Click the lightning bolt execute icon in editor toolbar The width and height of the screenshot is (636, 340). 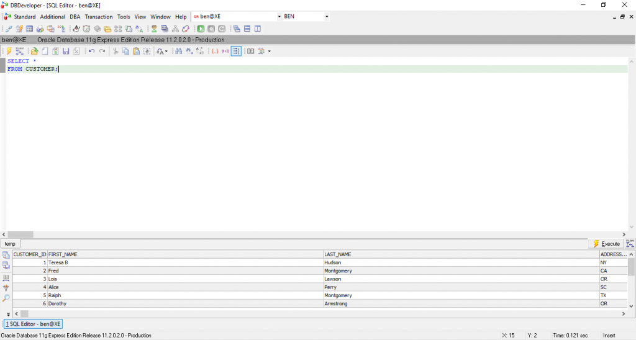(9, 51)
